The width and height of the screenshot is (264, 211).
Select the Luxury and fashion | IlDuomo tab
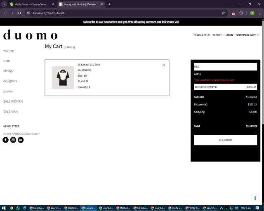coord(80,5)
